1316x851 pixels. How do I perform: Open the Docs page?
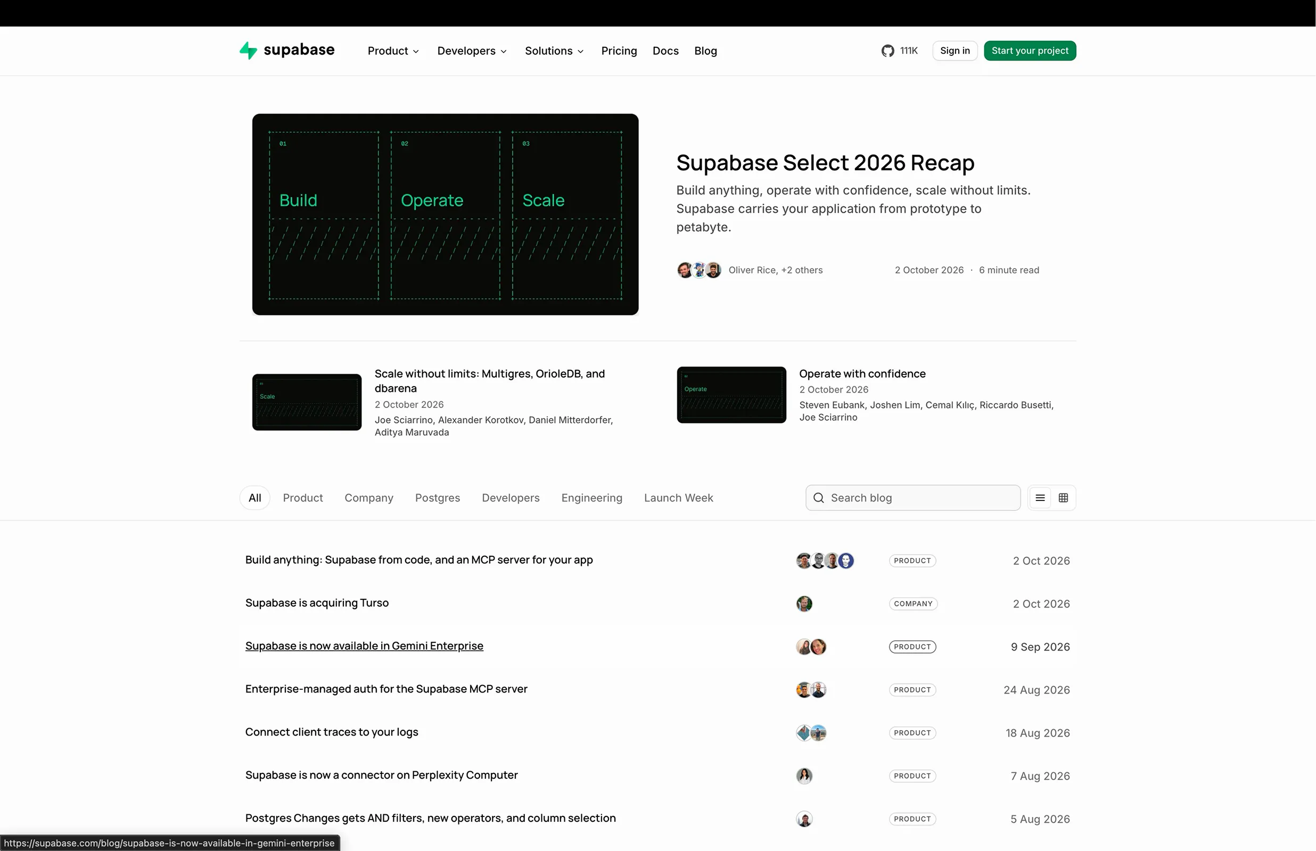(665, 51)
